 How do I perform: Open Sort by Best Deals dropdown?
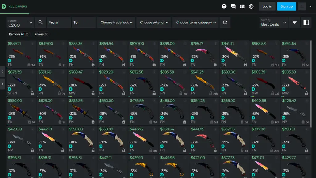point(273,22)
